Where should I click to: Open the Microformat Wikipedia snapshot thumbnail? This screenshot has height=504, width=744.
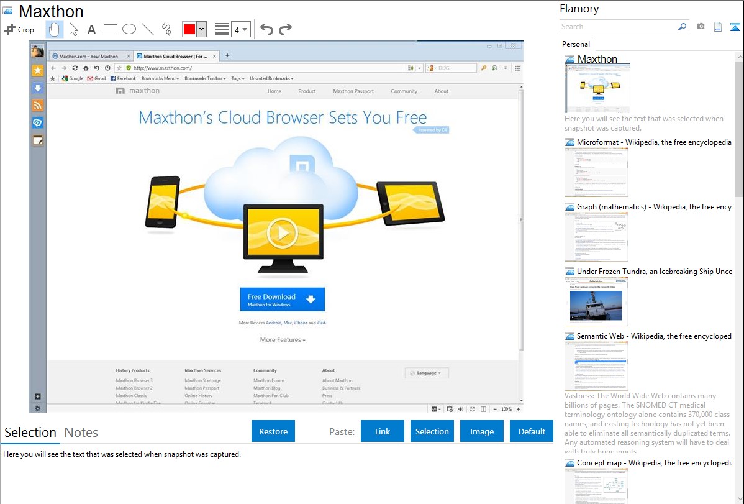coord(596,172)
